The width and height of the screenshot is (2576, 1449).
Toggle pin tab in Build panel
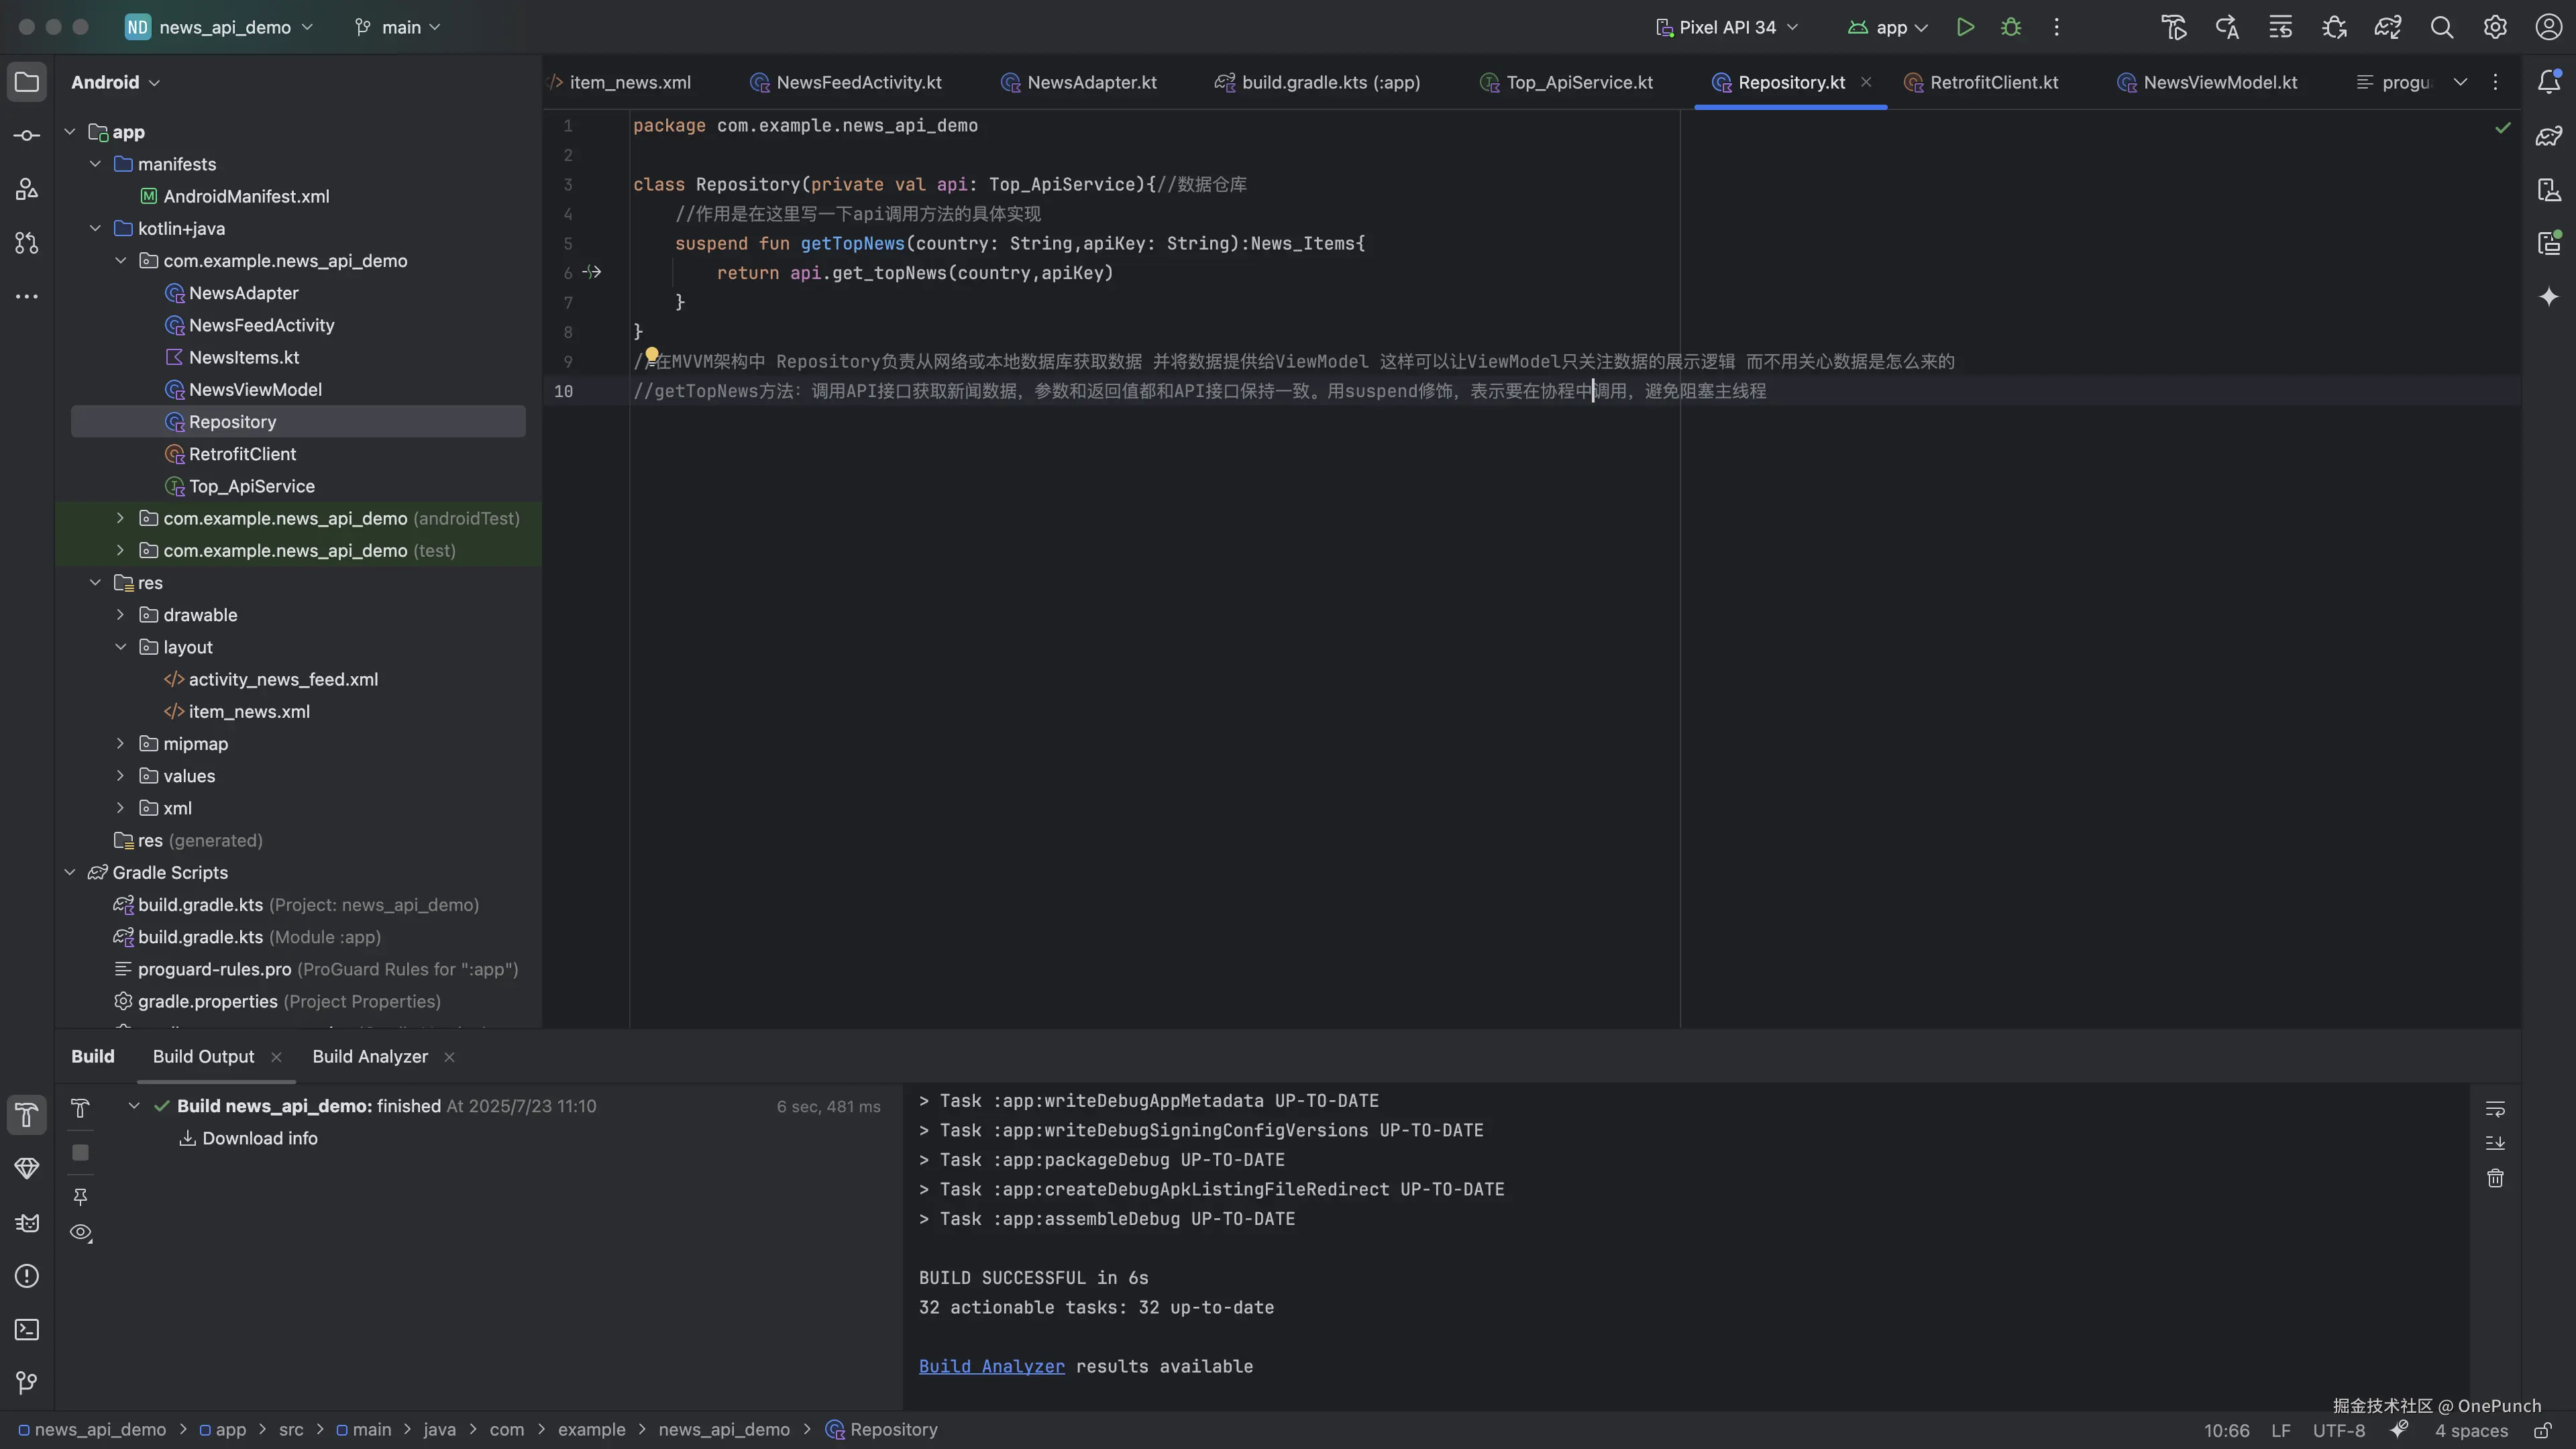(81, 1196)
